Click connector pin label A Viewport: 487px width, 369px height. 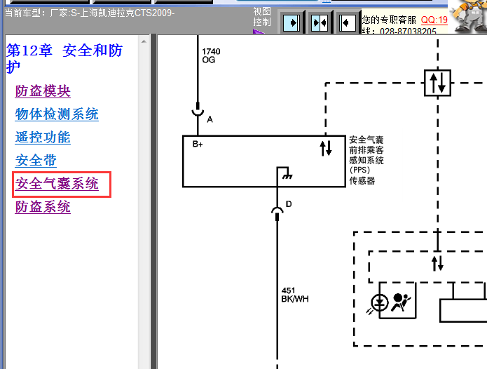click(210, 119)
